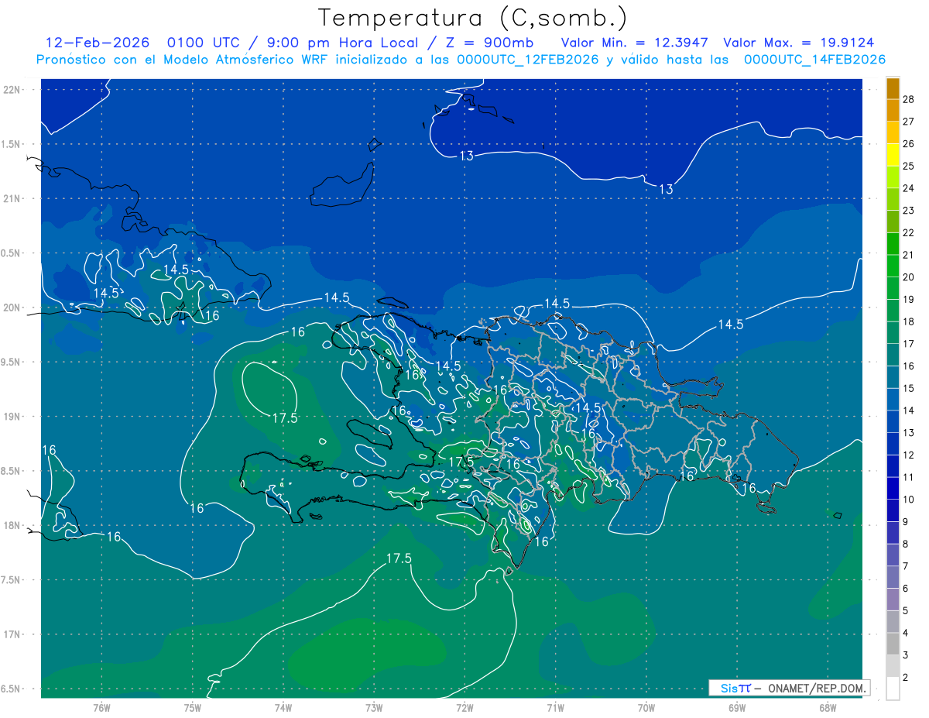This screenshot has width=929, height=718.
Task: Click 'Valor Min. = 12.3947' readout
Action: 635,43
